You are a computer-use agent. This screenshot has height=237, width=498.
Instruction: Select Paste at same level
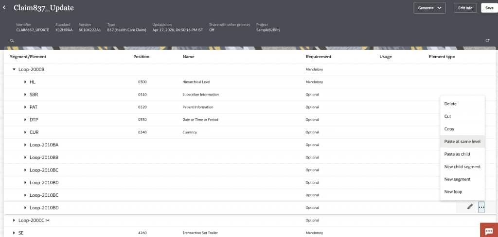coord(462,142)
